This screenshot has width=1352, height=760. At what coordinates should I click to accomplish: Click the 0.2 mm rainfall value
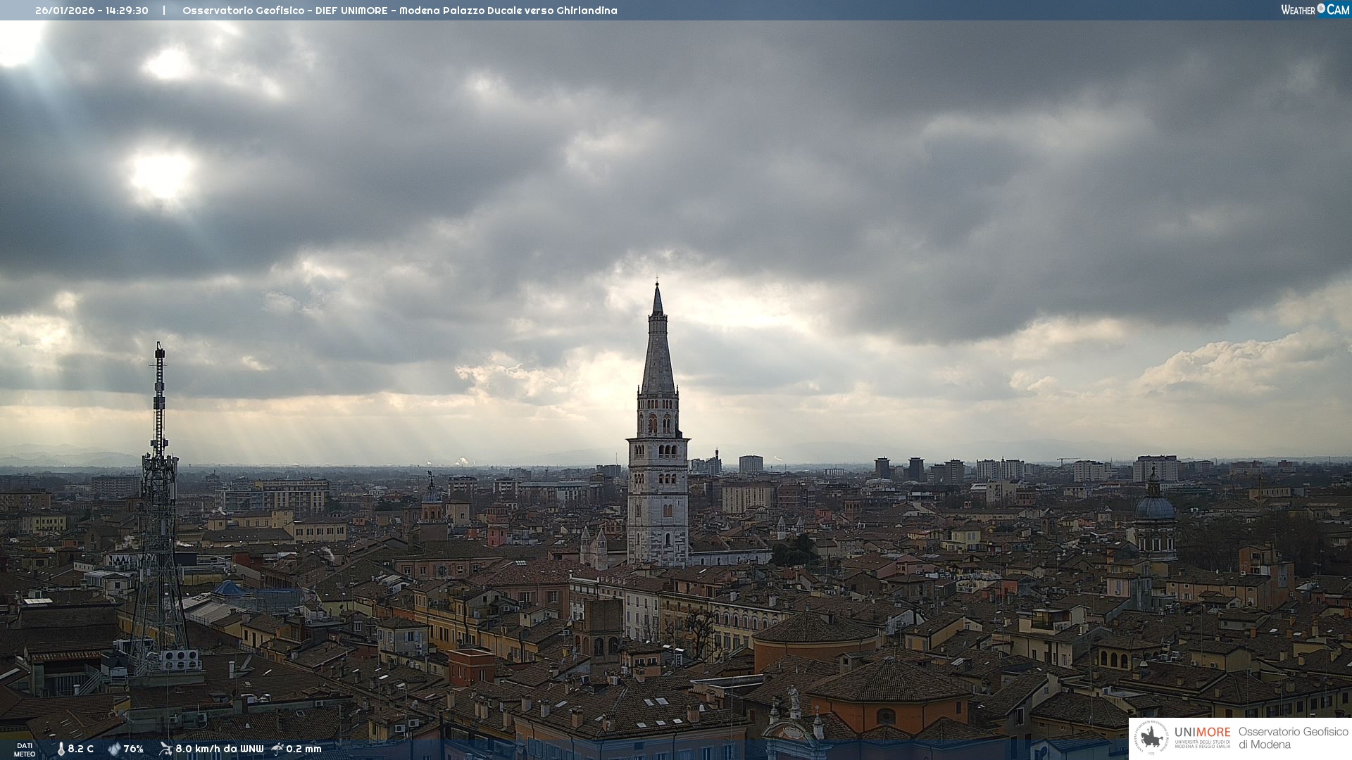click(x=303, y=749)
